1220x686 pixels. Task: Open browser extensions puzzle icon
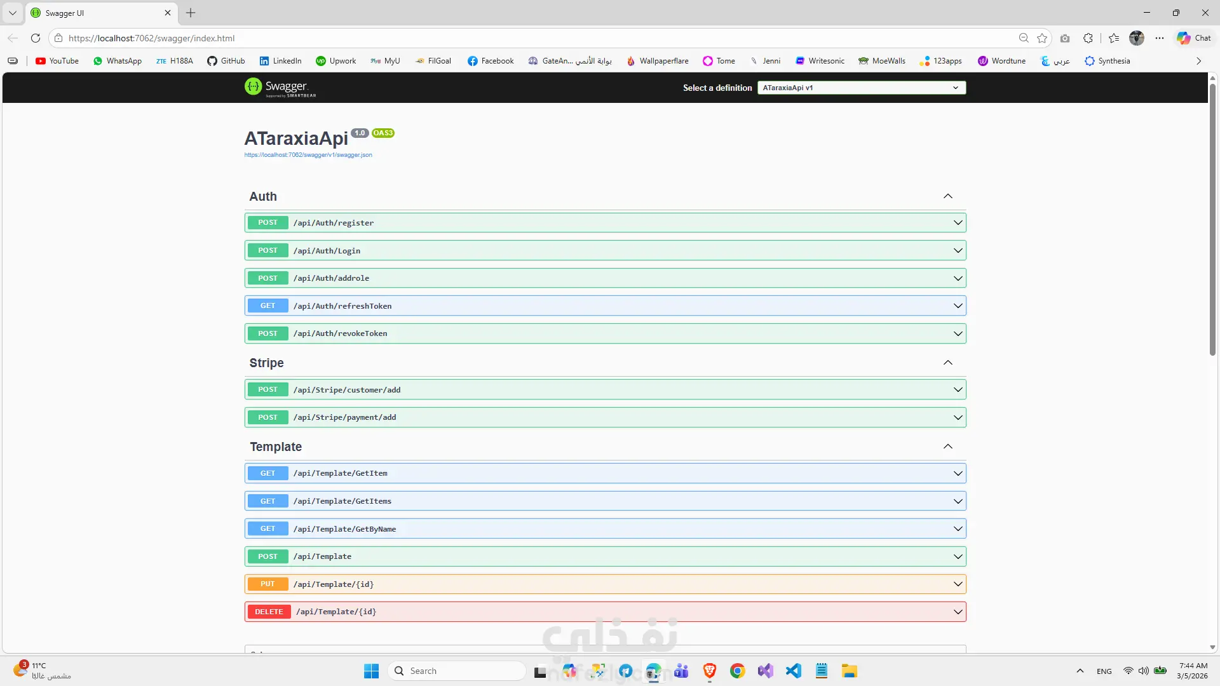click(1088, 38)
